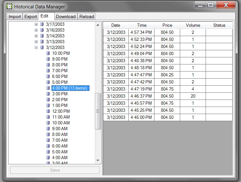This screenshot has height=182, width=241.
Task: Click the data icon next to 7:00 PM
Action: (48, 71)
